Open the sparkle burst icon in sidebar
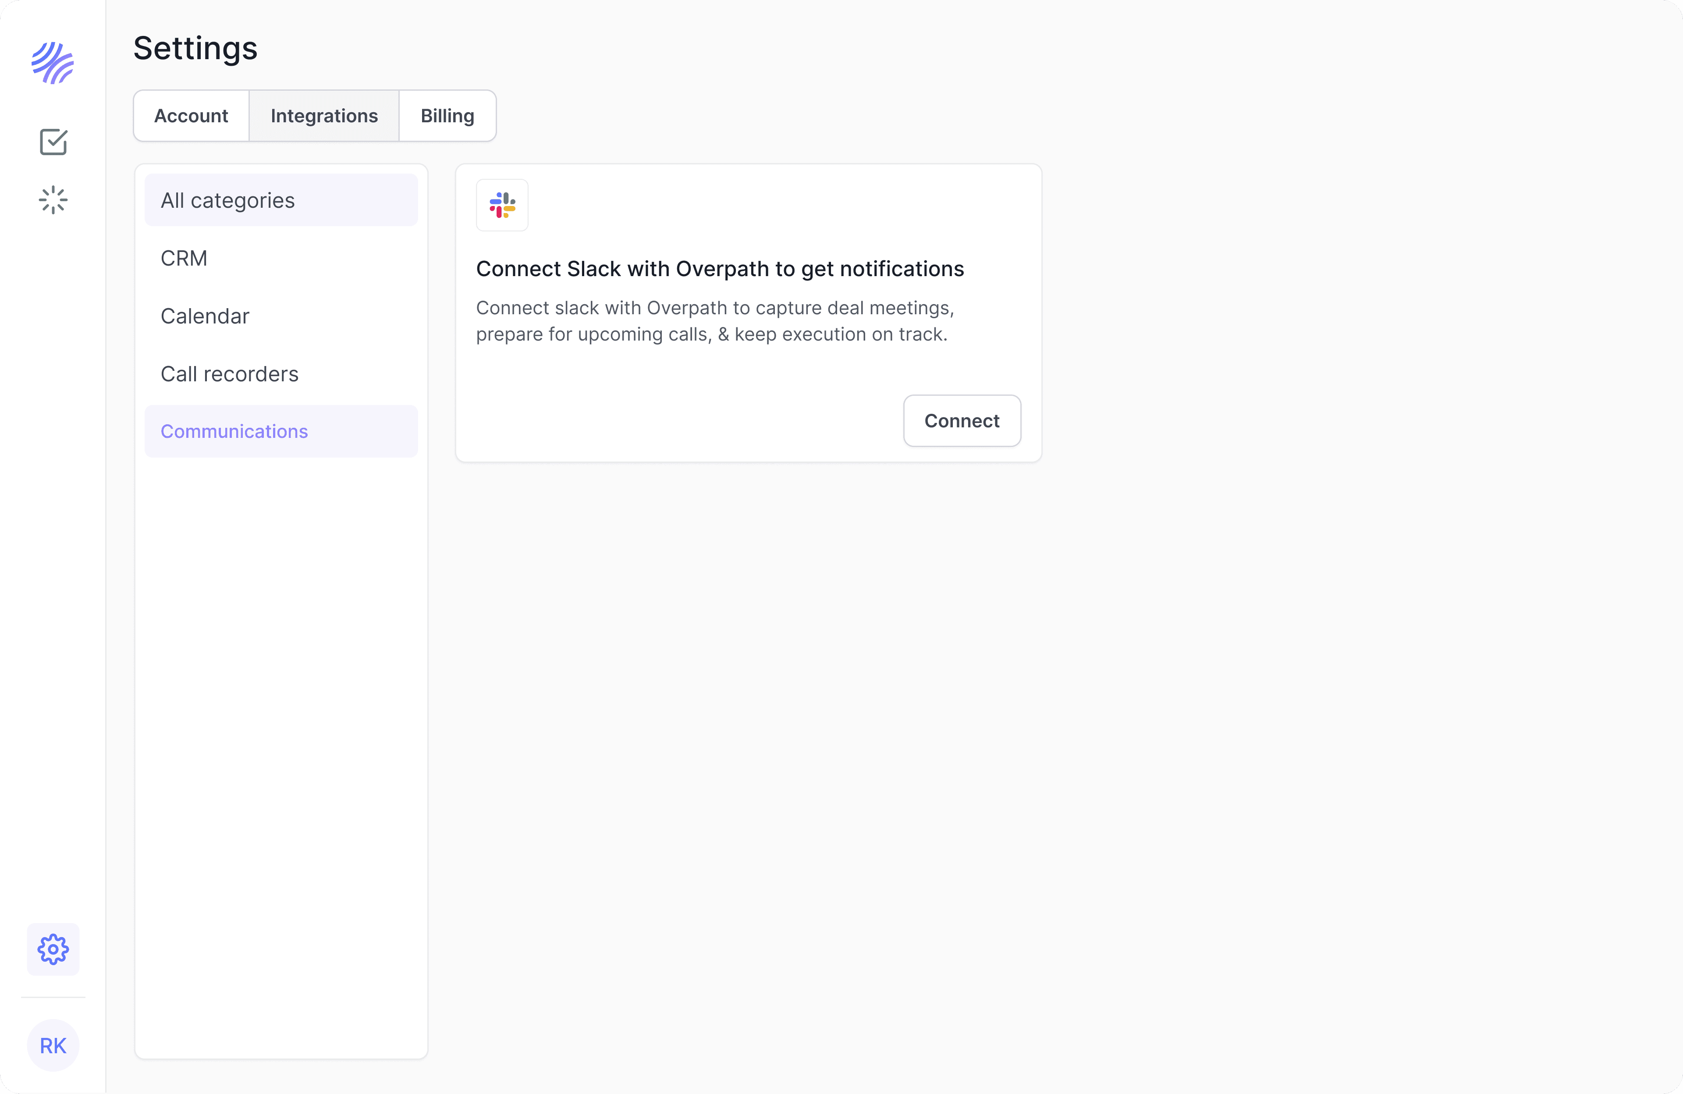Screen dimensions: 1683x1094 [53, 200]
